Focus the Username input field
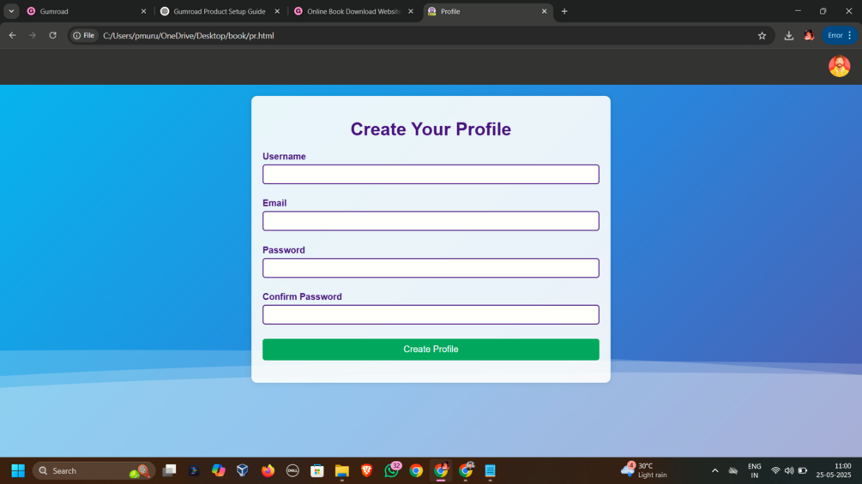The width and height of the screenshot is (862, 484). coord(431,174)
